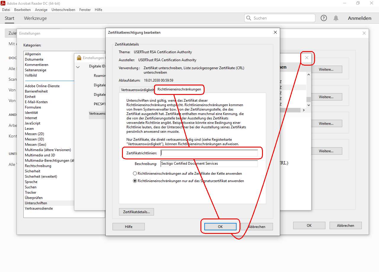Screen dimensions: 379x272
Task: Open the Unterschreiben menu
Action: coord(63,10)
